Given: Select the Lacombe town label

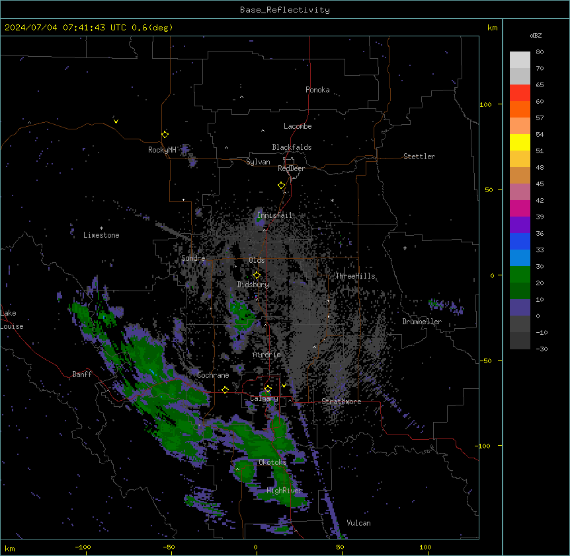Looking at the screenshot, I should click(298, 126).
